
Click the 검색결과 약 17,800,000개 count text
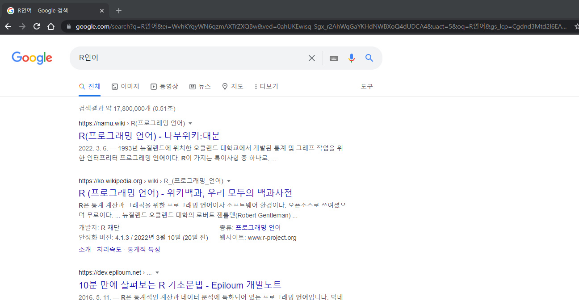127,109
